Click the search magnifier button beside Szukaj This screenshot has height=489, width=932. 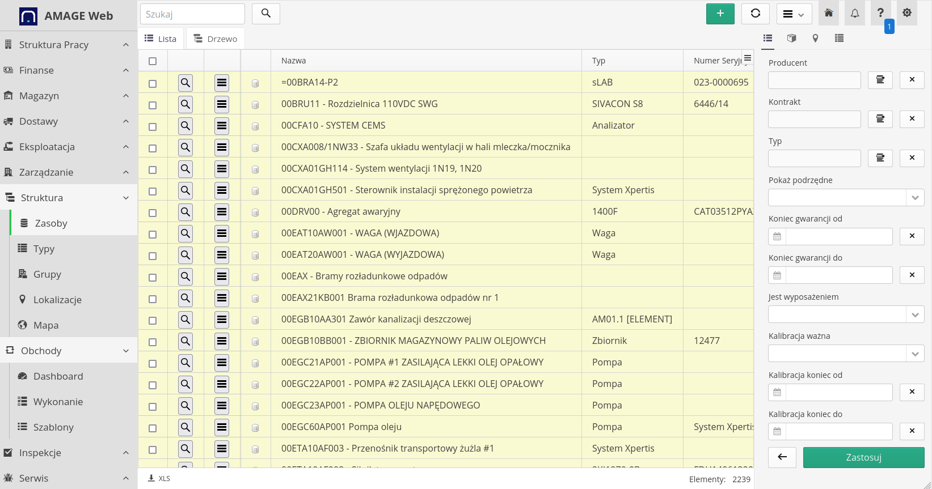(x=265, y=14)
